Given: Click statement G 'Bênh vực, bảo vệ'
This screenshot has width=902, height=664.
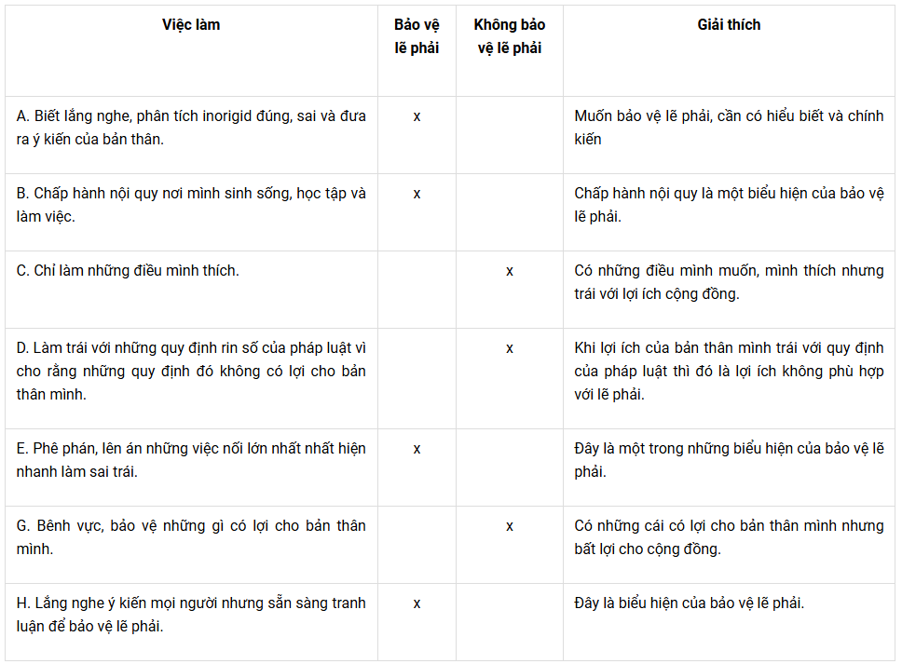Looking at the screenshot, I should tap(191, 537).
